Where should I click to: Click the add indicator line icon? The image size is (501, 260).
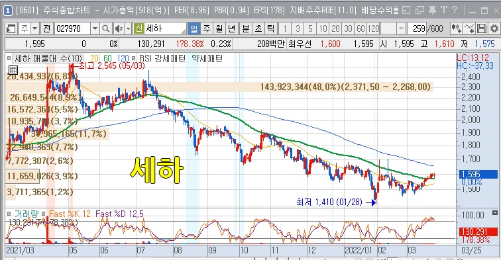click(469, 28)
